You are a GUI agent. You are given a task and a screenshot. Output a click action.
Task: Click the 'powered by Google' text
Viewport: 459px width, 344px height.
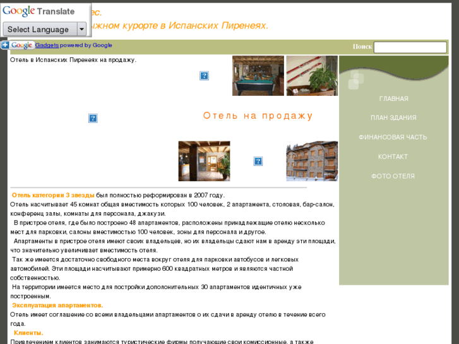tap(86, 45)
